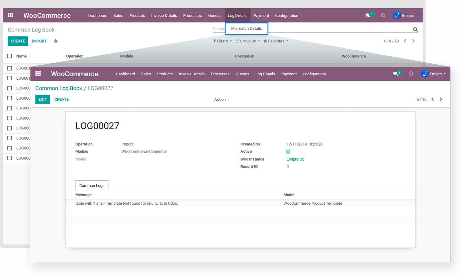The height and width of the screenshot is (277, 463).
Task: Click WooCommerce app title in front window
Action: tap(75, 74)
